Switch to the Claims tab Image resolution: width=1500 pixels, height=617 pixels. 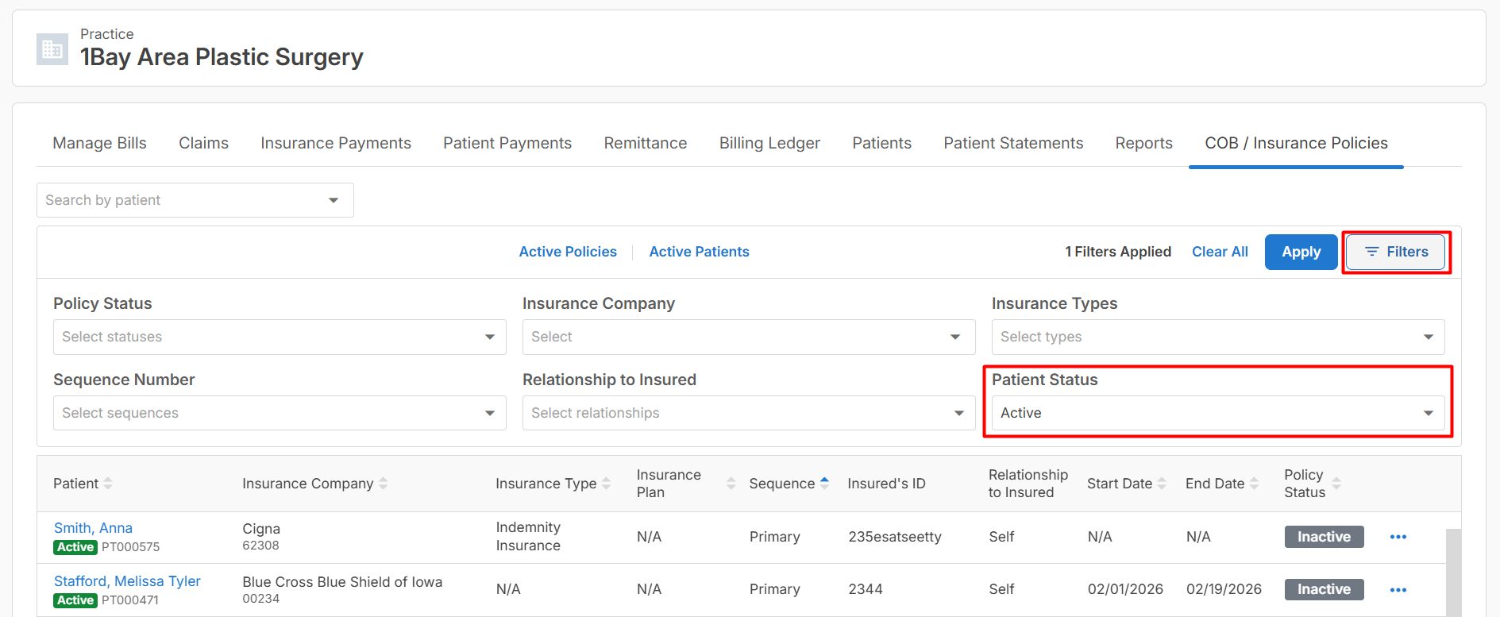point(203,143)
